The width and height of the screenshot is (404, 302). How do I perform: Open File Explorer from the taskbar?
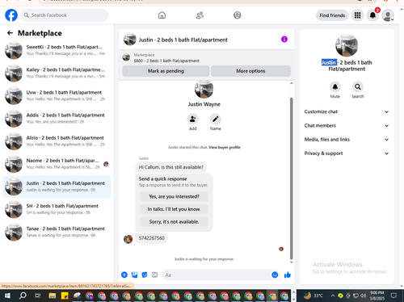click(52, 296)
